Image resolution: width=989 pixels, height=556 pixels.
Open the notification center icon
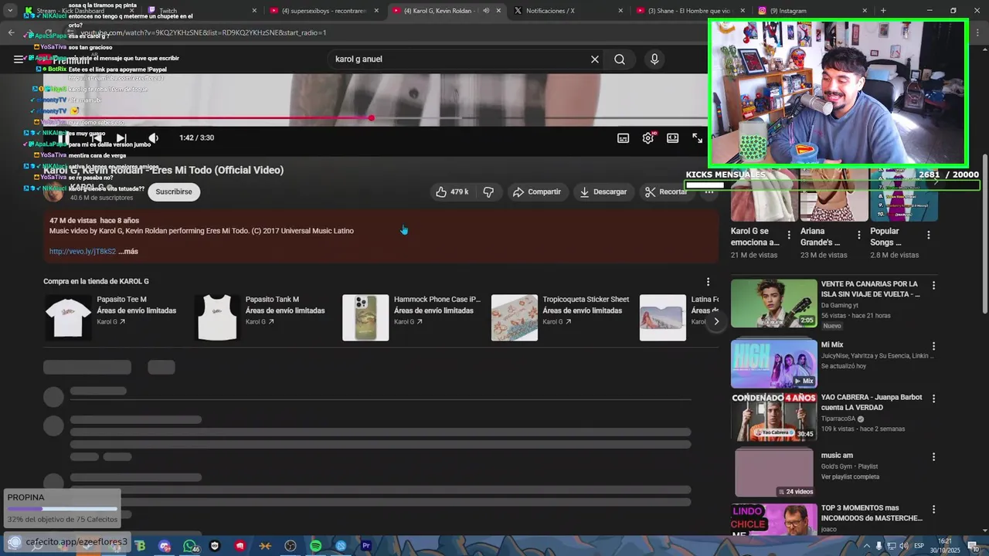click(974, 546)
